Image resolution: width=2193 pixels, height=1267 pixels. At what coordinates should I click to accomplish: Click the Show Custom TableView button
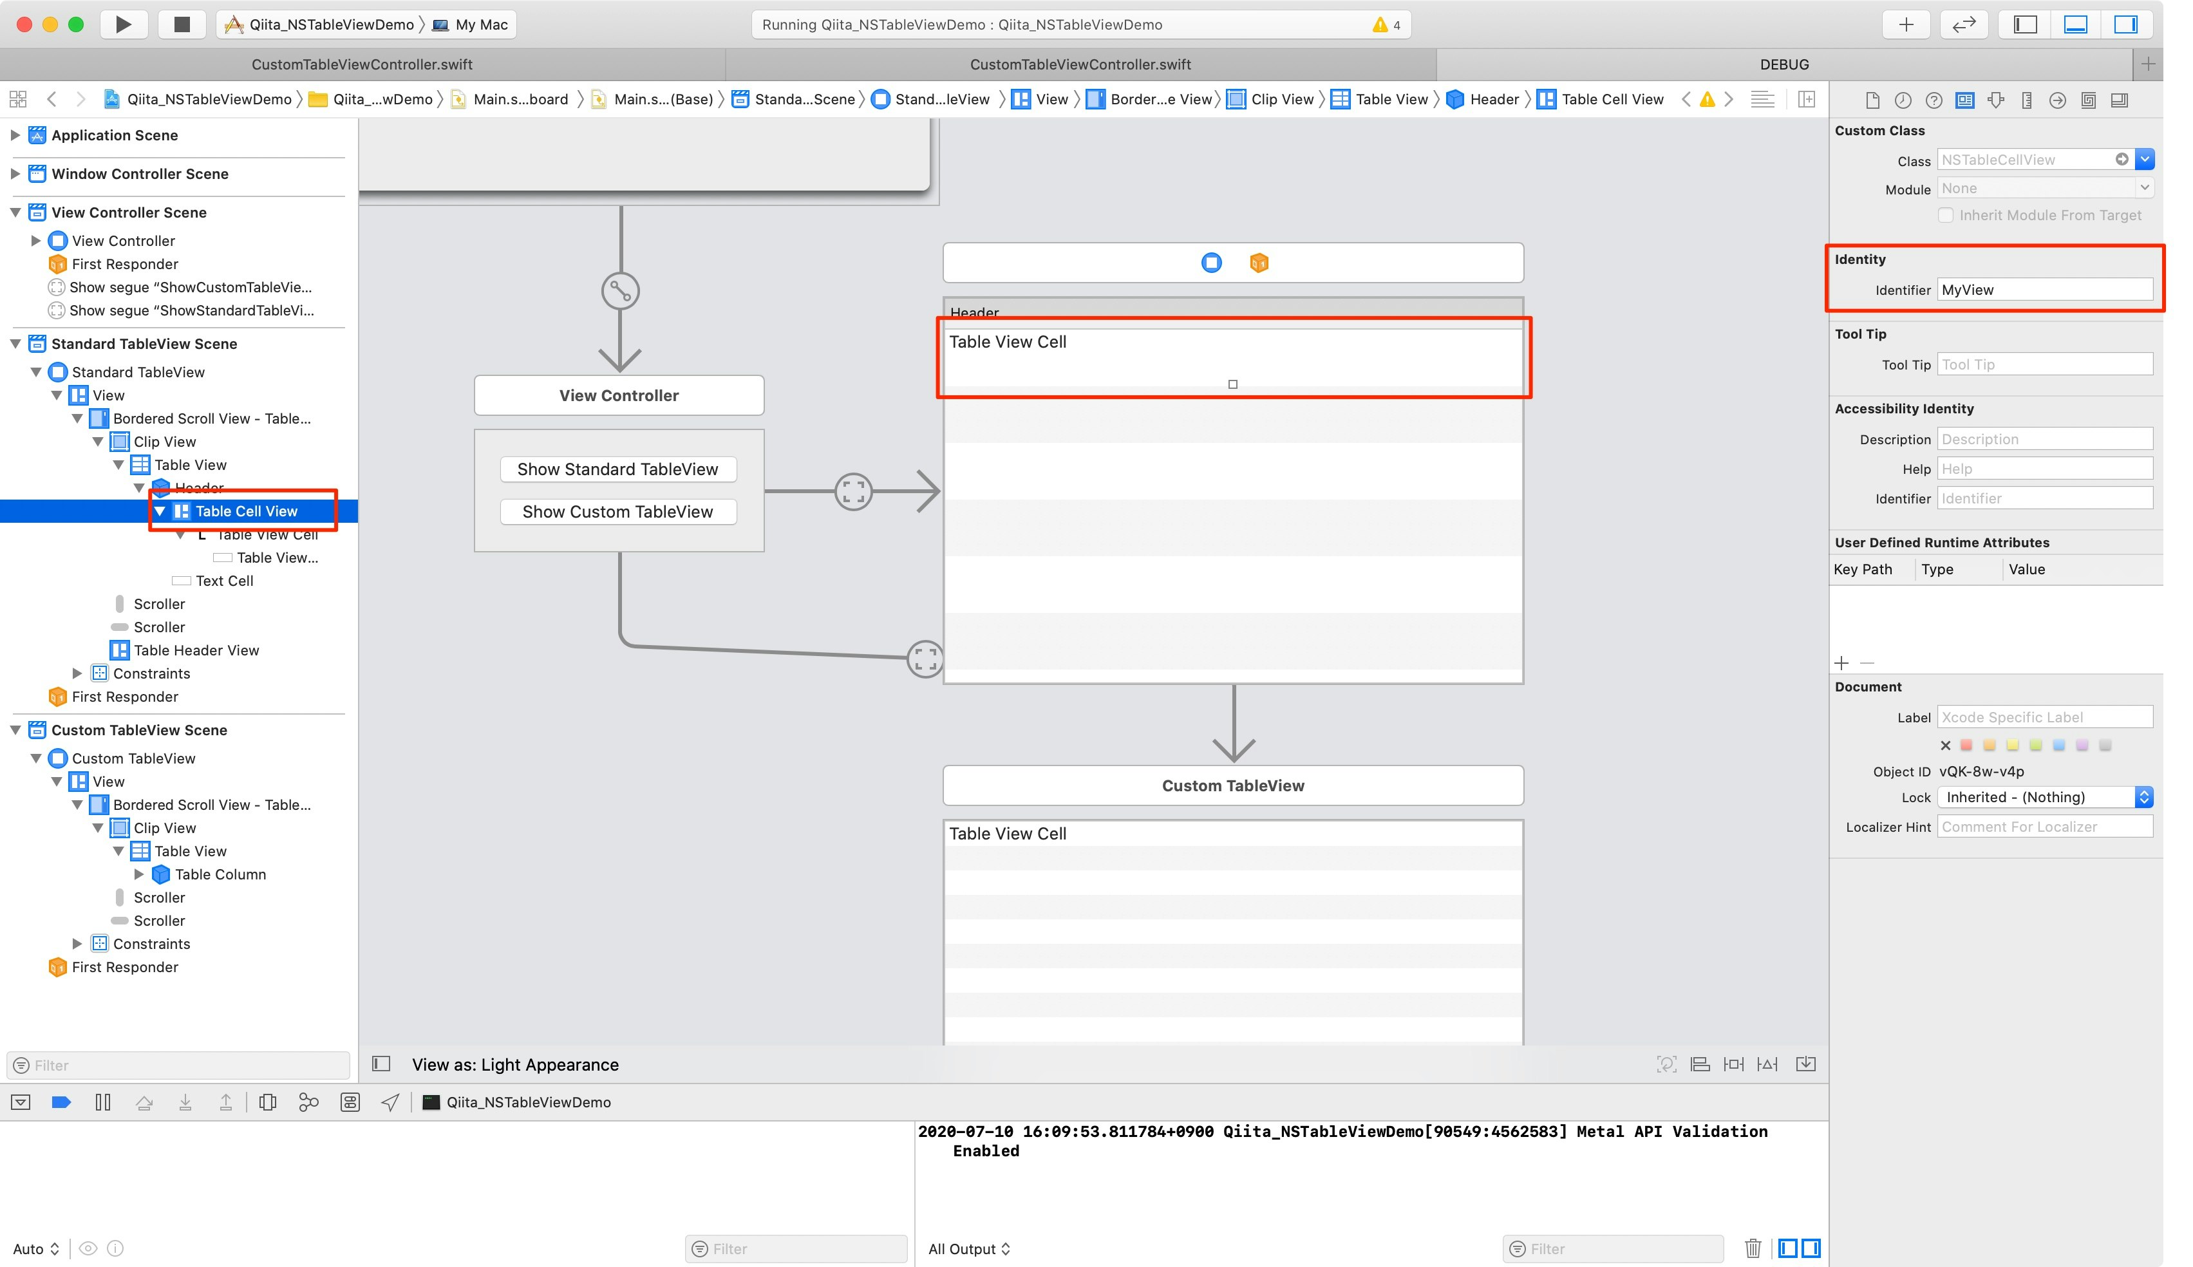pos(618,512)
